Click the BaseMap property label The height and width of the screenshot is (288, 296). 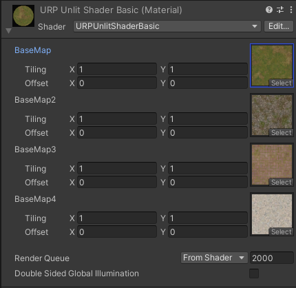click(33, 50)
